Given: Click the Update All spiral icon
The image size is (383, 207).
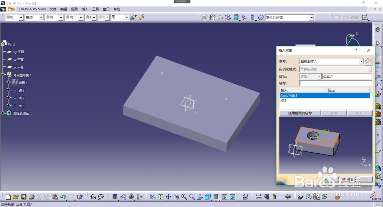Looking at the screenshot, I should [x=205, y=17].
